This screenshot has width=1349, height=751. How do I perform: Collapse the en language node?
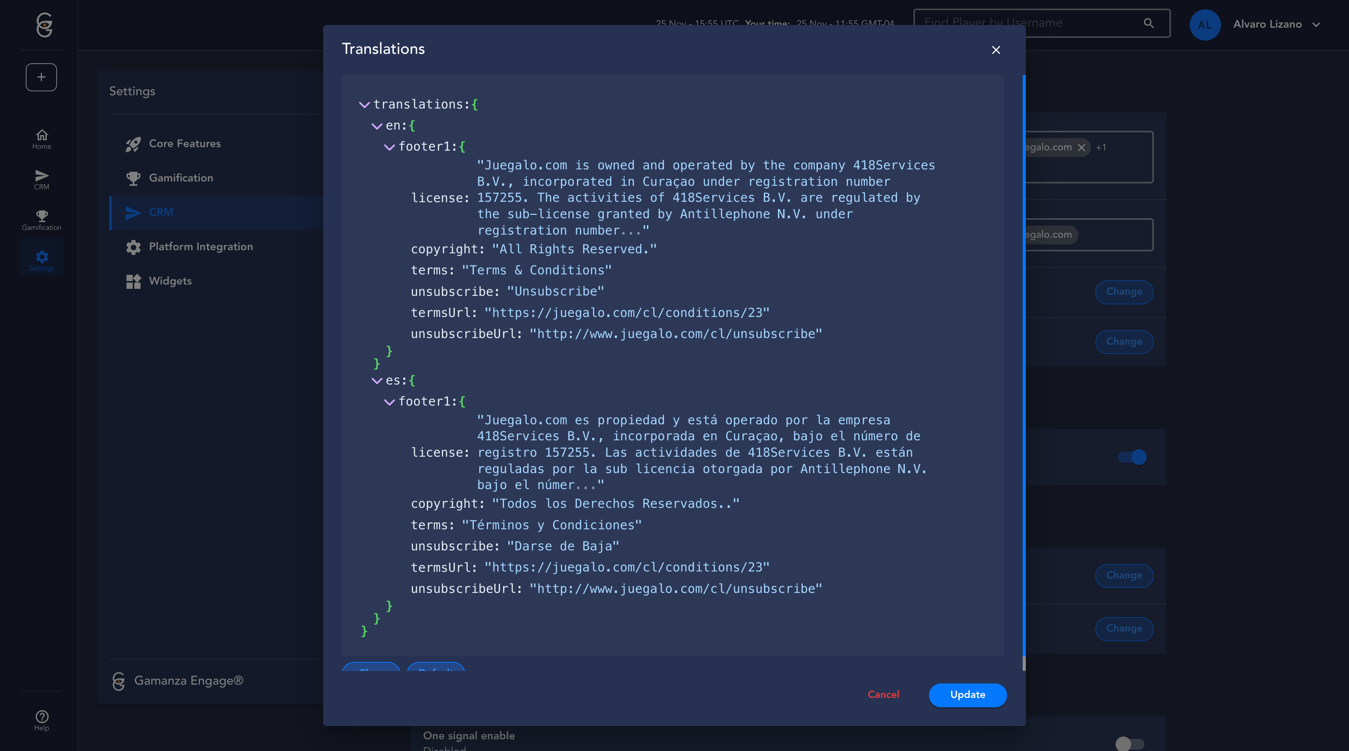pos(377,126)
